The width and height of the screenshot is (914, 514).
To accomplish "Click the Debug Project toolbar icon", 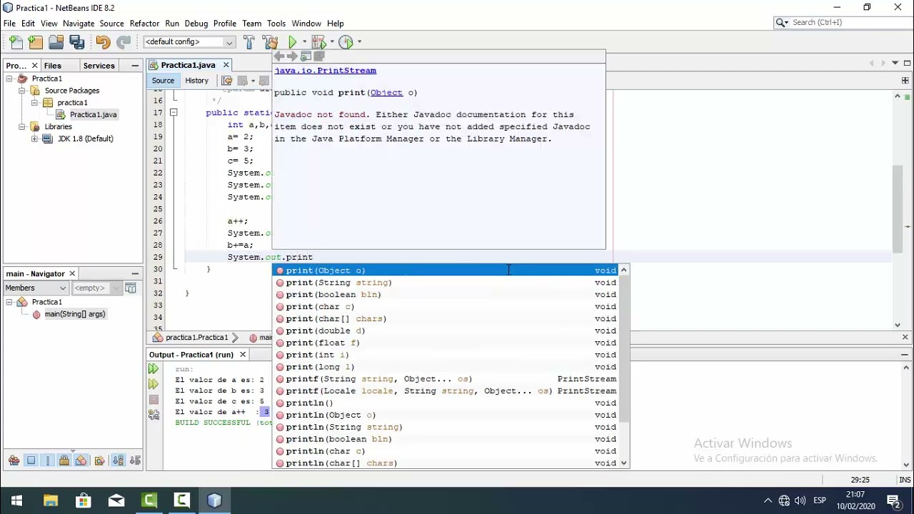I will click(318, 42).
